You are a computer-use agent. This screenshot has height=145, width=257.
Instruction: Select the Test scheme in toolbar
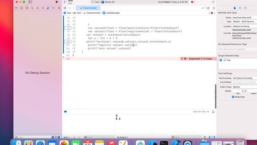(96, 2)
